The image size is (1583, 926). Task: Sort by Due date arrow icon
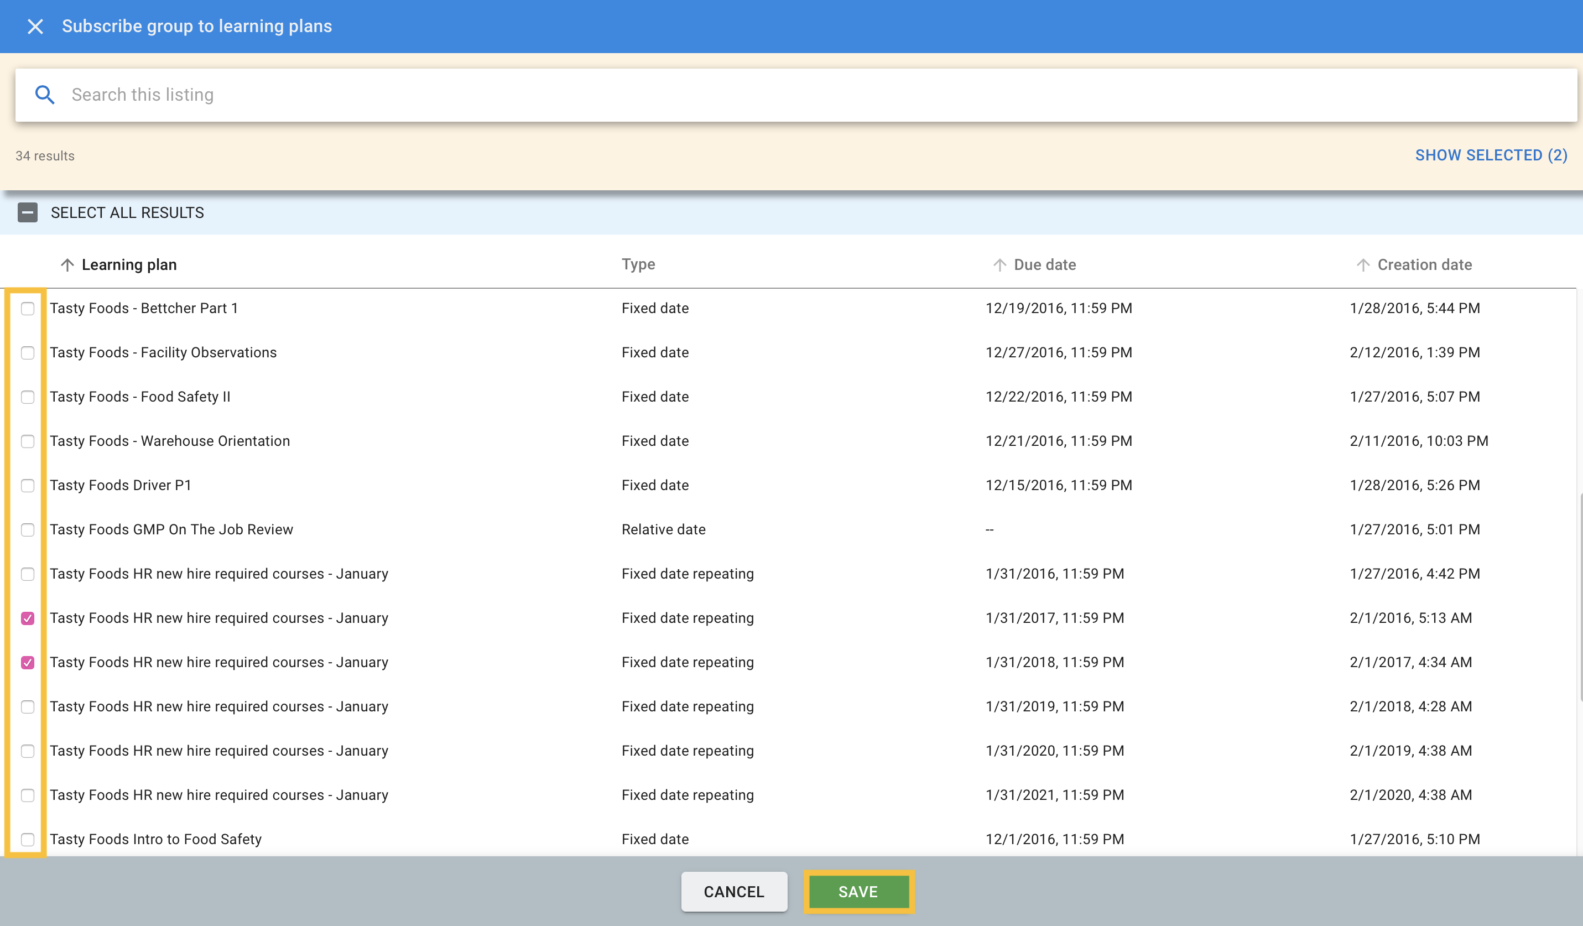coord(999,265)
